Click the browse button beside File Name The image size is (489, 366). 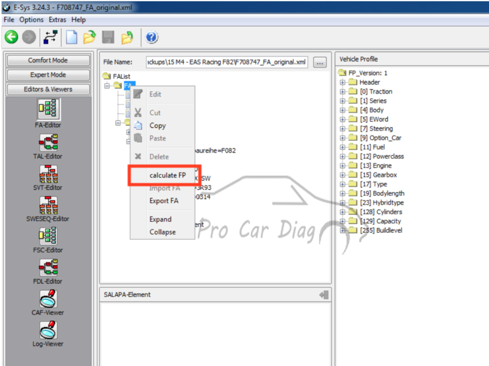coord(320,62)
